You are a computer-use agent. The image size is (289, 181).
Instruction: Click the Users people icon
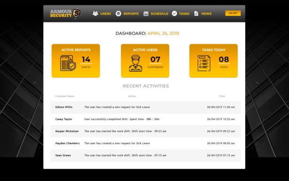coord(95,14)
